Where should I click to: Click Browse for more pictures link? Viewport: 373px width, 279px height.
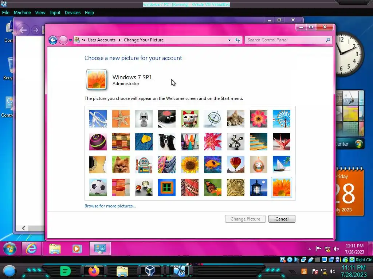[110, 206]
